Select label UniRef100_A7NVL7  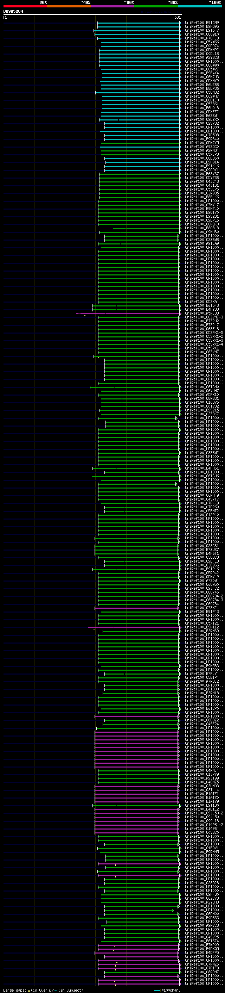201,205
